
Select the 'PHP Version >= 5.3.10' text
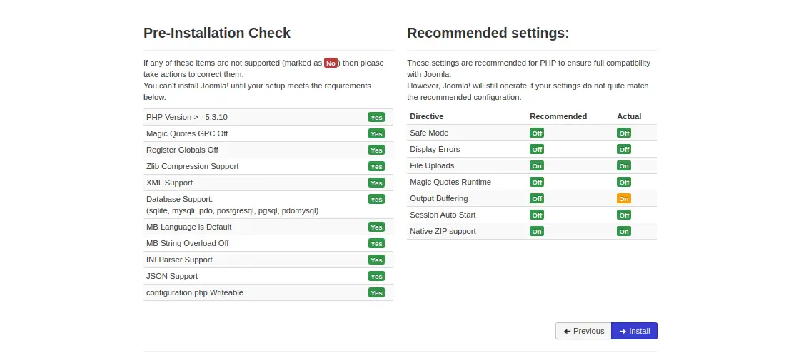coord(187,117)
